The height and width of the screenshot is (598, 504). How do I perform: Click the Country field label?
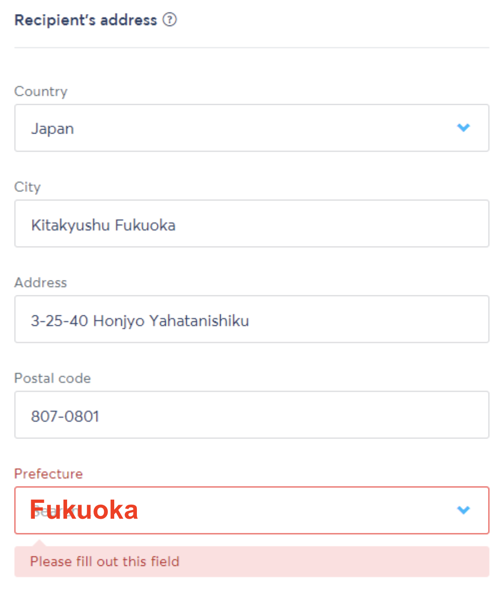tap(41, 92)
